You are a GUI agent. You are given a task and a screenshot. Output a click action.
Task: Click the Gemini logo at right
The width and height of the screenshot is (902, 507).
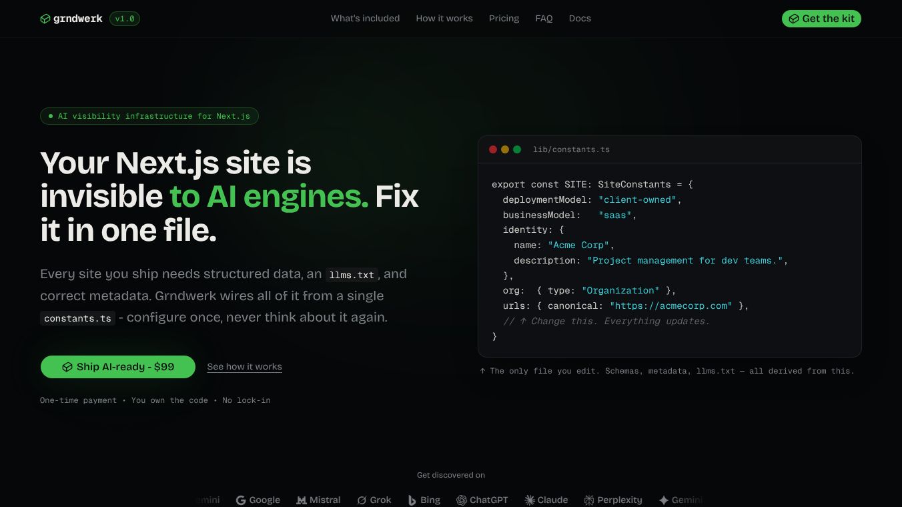[681, 500]
